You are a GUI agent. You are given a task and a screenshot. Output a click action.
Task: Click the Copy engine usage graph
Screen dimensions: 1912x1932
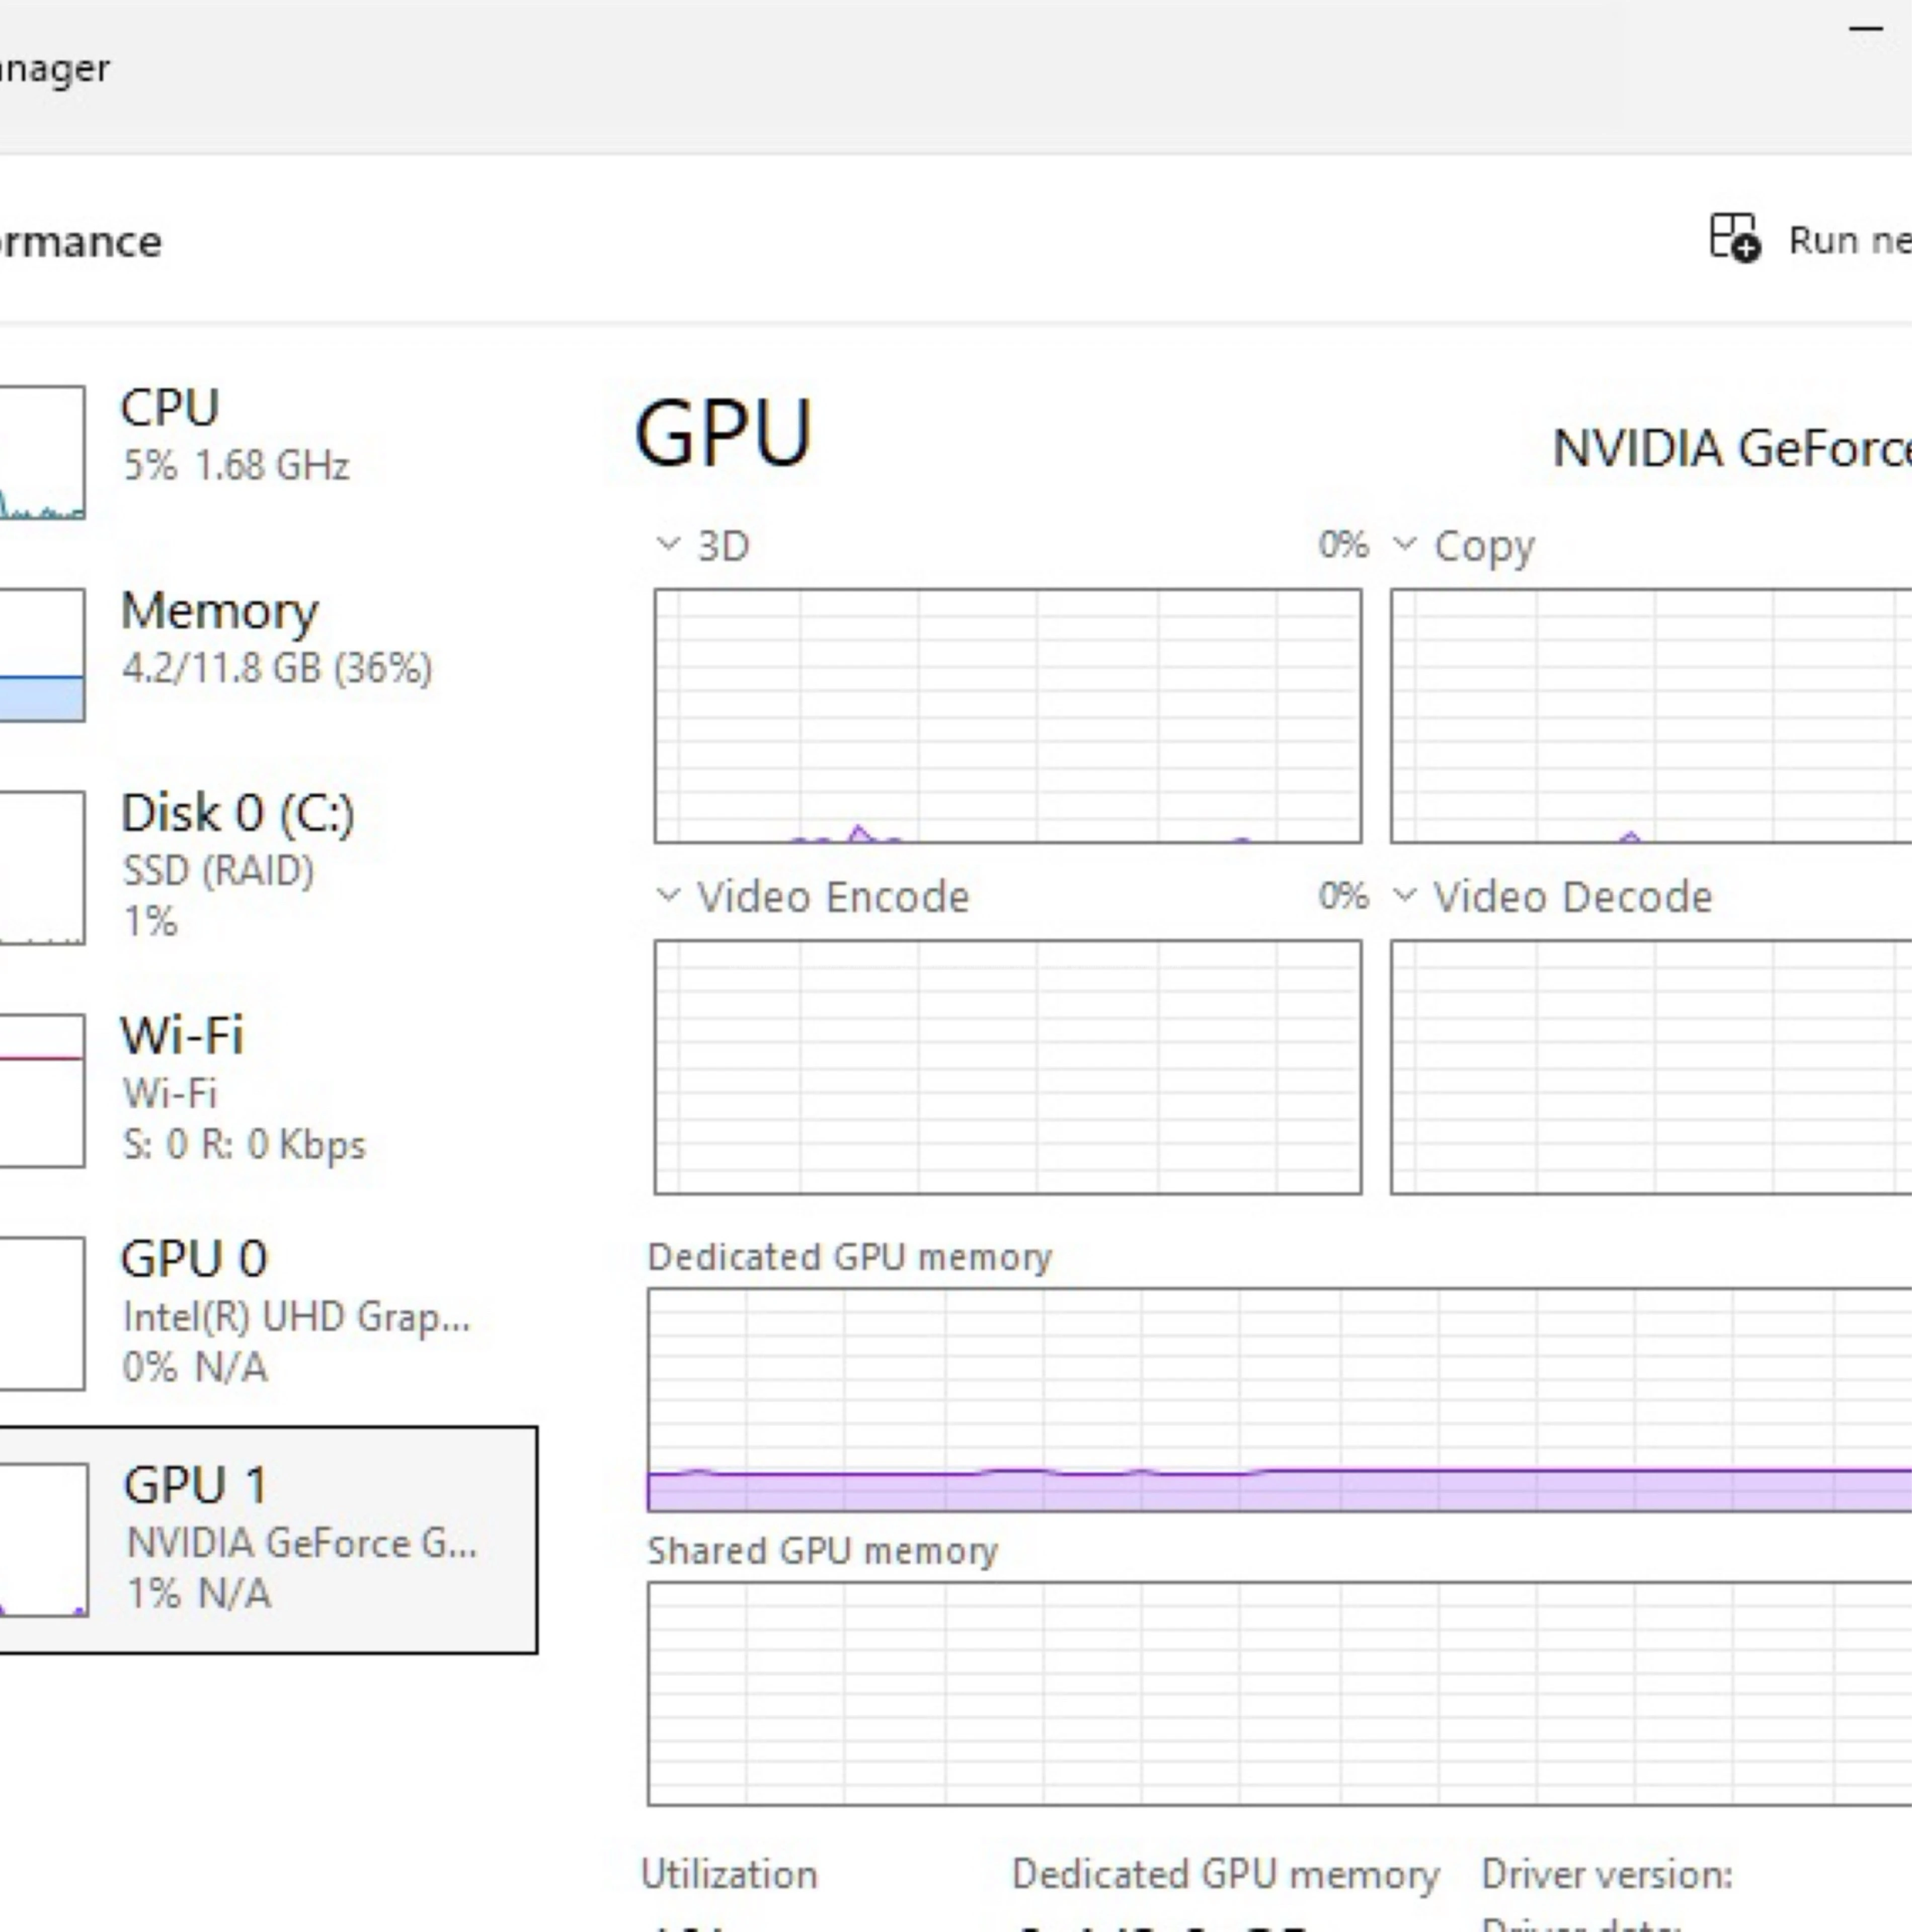[x=1651, y=716]
